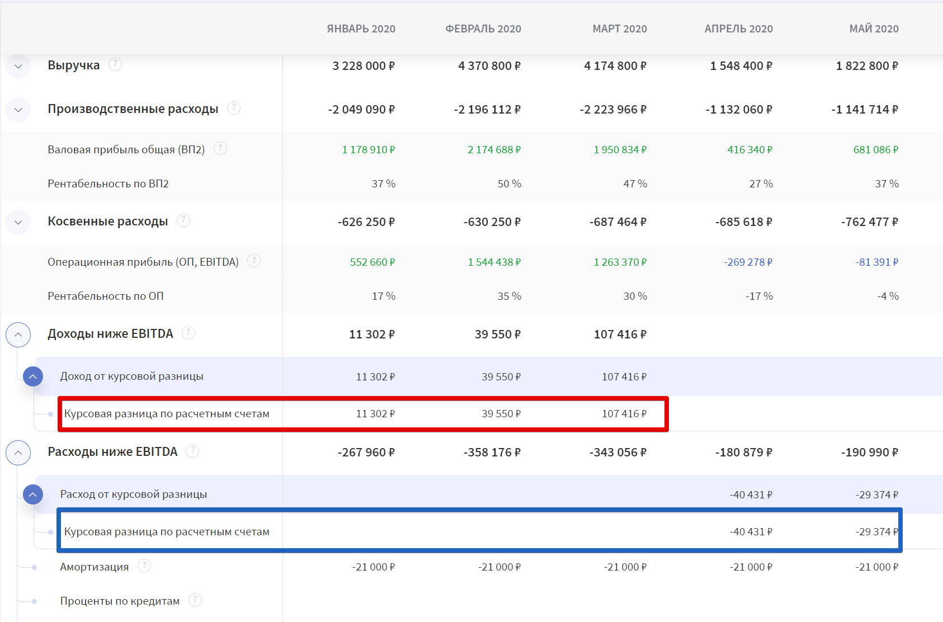This screenshot has width=943, height=622.
Task: Click January revenue value 3 228 000 ₽
Action: click(x=364, y=66)
